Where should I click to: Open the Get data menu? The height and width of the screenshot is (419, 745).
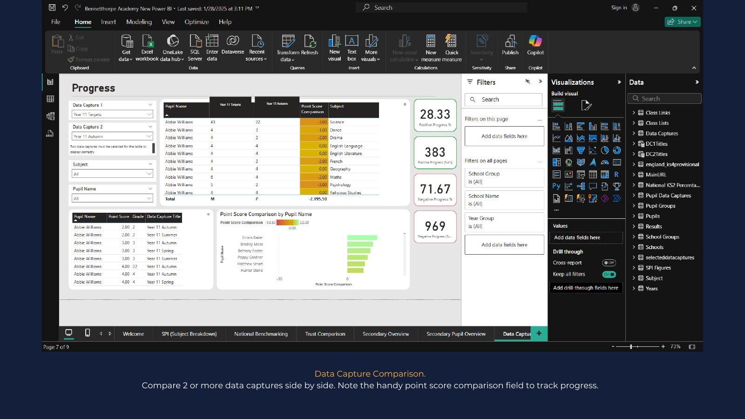126,48
